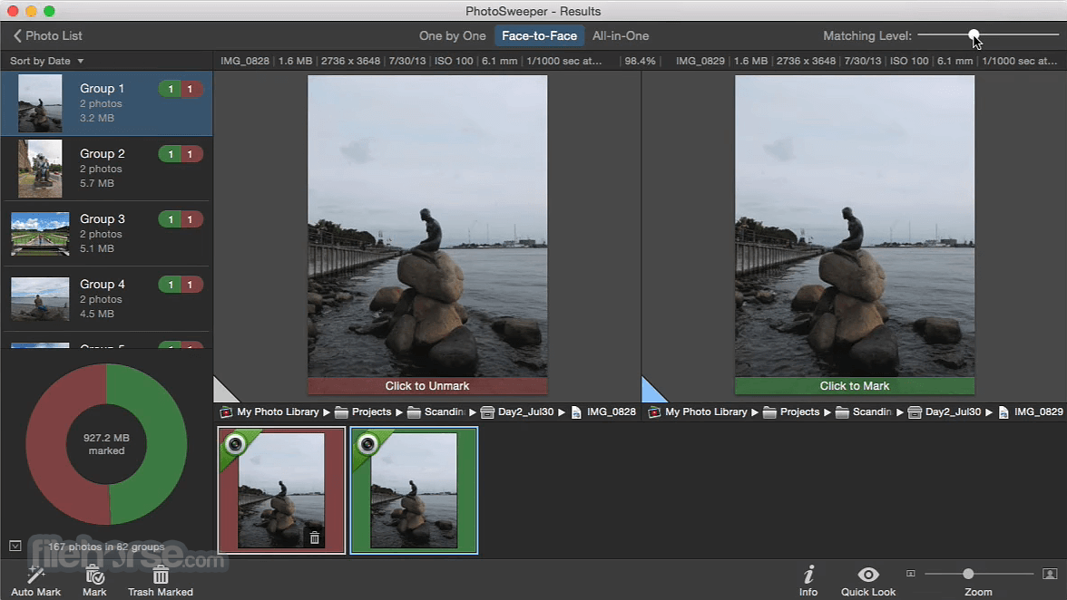Select red-marked thumbnail in bottom strip

[281, 490]
